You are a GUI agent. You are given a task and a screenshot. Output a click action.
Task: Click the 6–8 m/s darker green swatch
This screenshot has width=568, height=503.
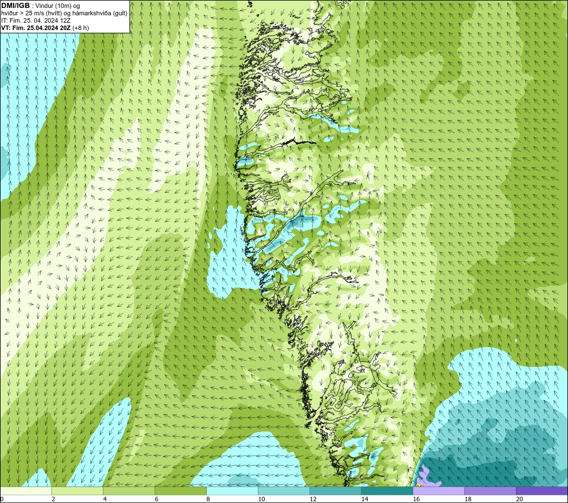tap(181, 491)
